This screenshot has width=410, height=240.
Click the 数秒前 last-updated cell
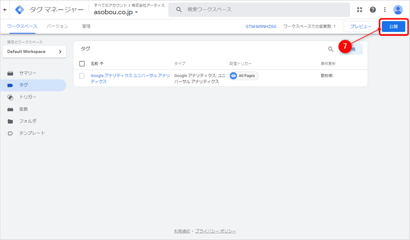pyautogui.click(x=327, y=76)
